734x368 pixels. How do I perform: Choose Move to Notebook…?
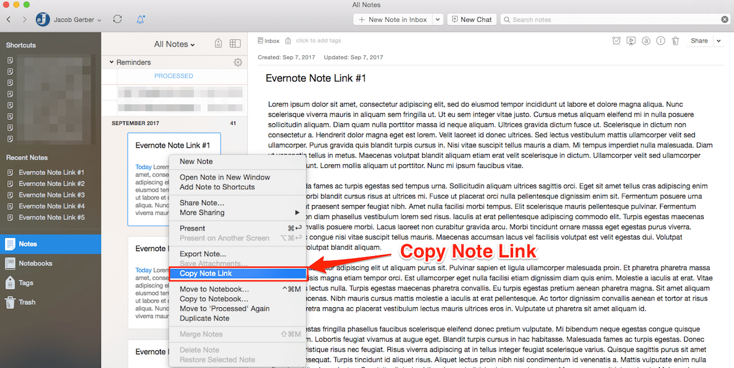(x=237, y=289)
